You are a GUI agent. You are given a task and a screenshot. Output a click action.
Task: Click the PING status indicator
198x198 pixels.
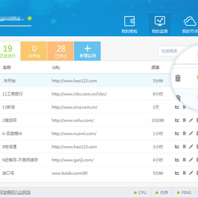pyautogui.click(x=184, y=193)
